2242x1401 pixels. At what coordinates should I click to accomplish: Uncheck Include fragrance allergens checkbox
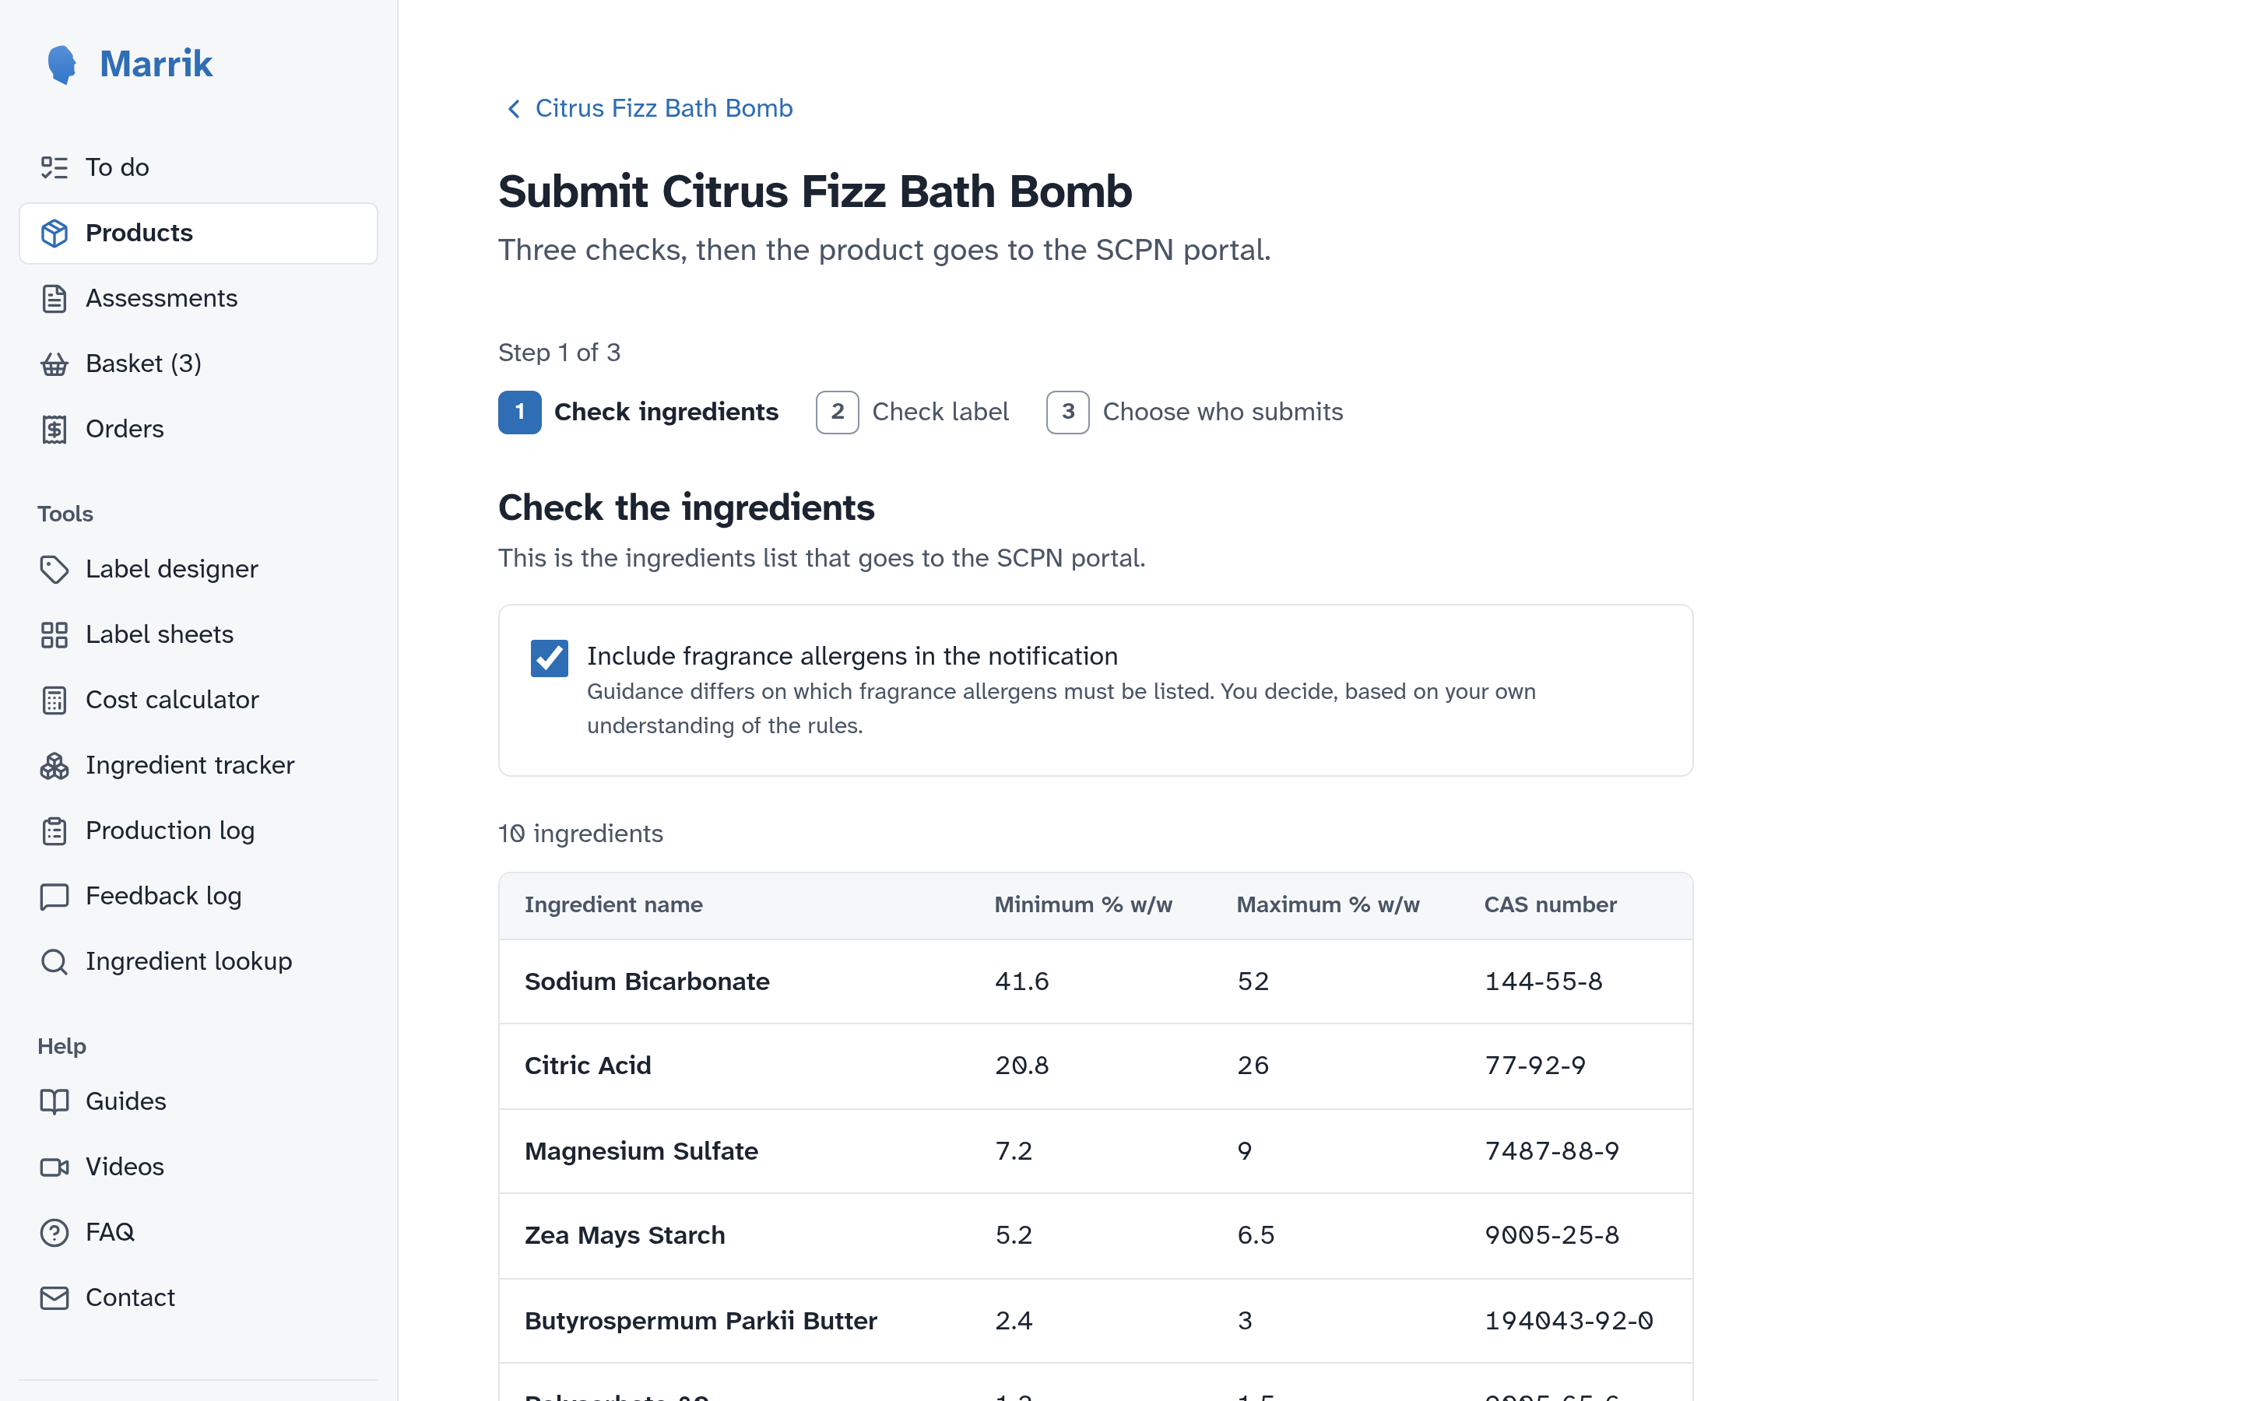(x=550, y=658)
